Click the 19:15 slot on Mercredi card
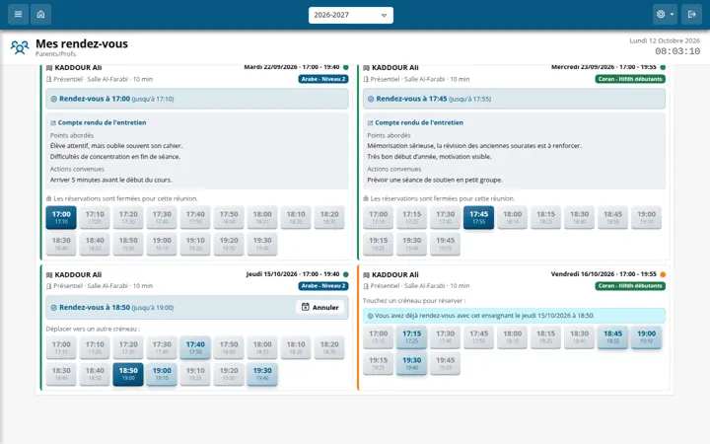Screen dimensions: 710x444 pyautogui.click(x=378, y=244)
